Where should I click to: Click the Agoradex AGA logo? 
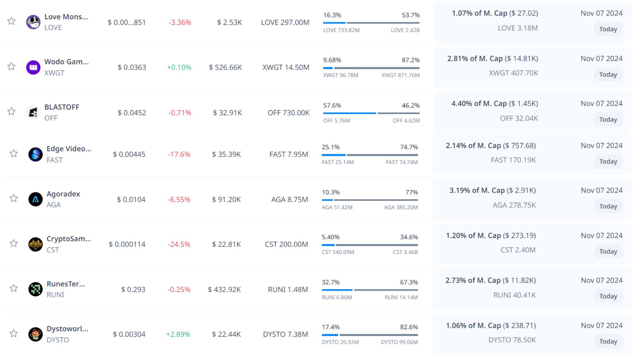coord(35,199)
